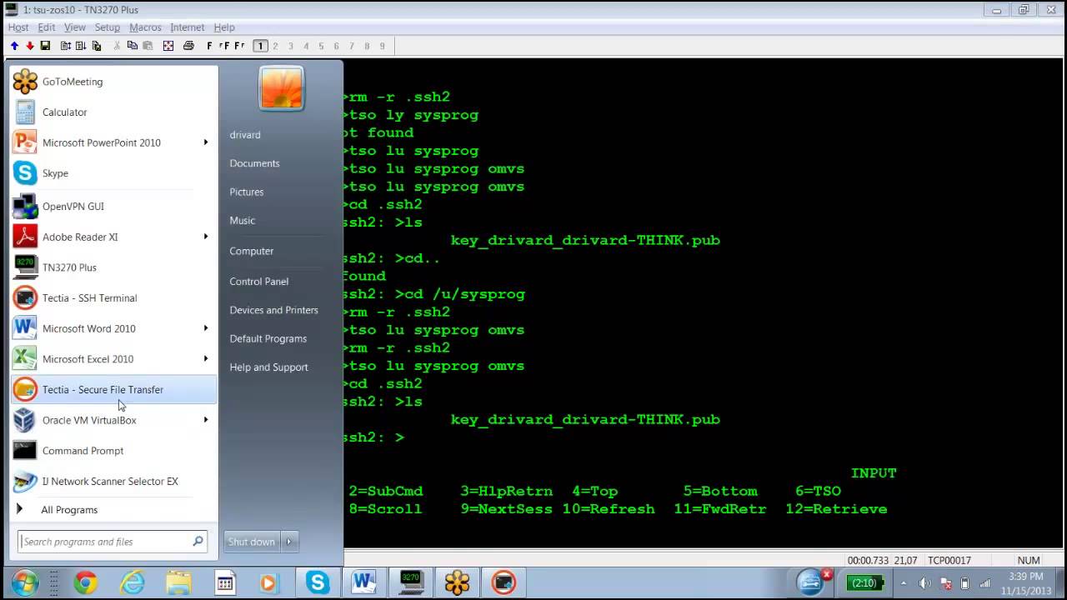Open Internet Explorer from taskbar
Image resolution: width=1067 pixels, height=600 pixels.
coord(132,582)
